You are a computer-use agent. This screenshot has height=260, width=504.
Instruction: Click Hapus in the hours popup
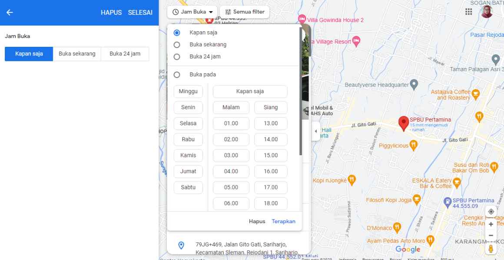pyautogui.click(x=257, y=221)
